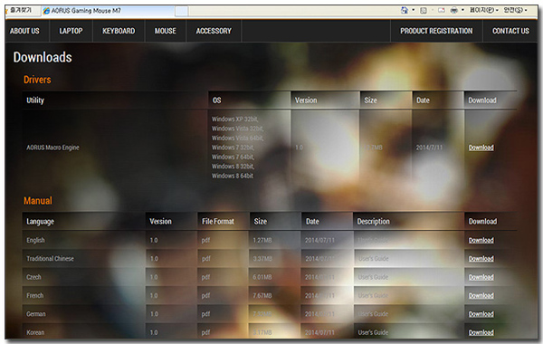The width and height of the screenshot is (543, 344).
Task: Open the ABOUT US menu
Action: [x=24, y=31]
